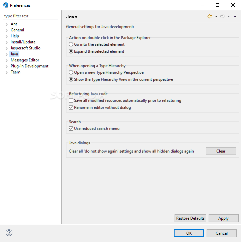Click the Restore Defaults button
Screen dimensions: 241x242
190,218
